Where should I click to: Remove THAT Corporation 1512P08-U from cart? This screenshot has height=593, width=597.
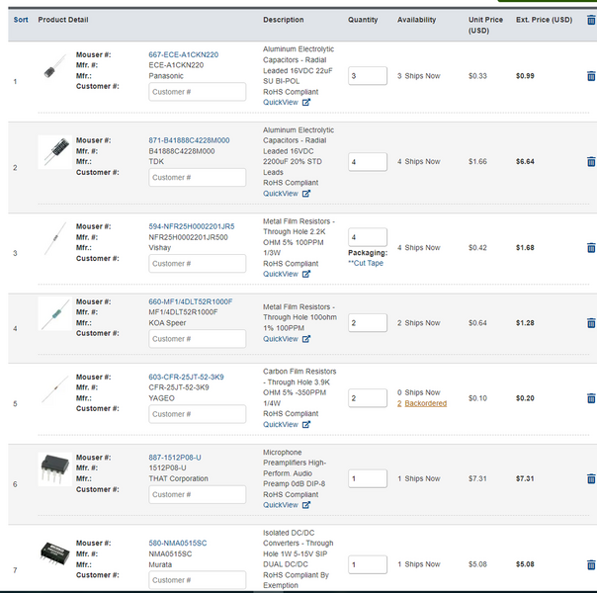tap(590, 478)
